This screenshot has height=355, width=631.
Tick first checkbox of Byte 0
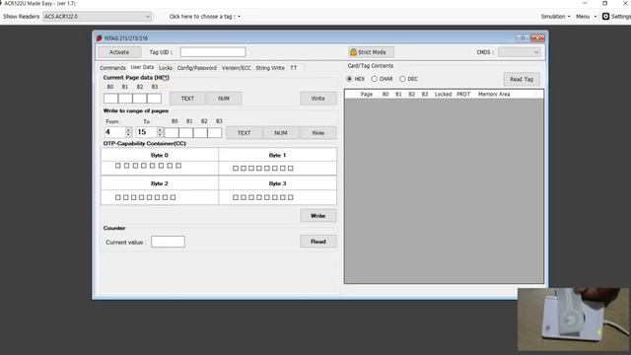118,166
